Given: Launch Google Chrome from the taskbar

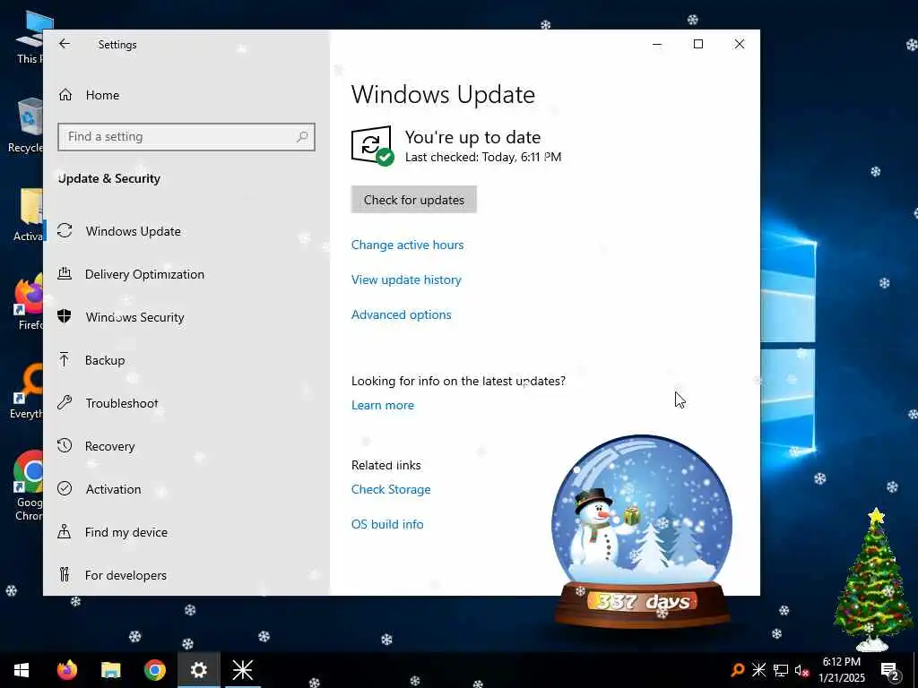Looking at the screenshot, I should point(155,670).
